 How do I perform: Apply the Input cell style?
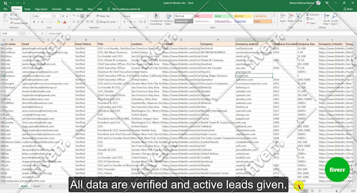(262, 22)
